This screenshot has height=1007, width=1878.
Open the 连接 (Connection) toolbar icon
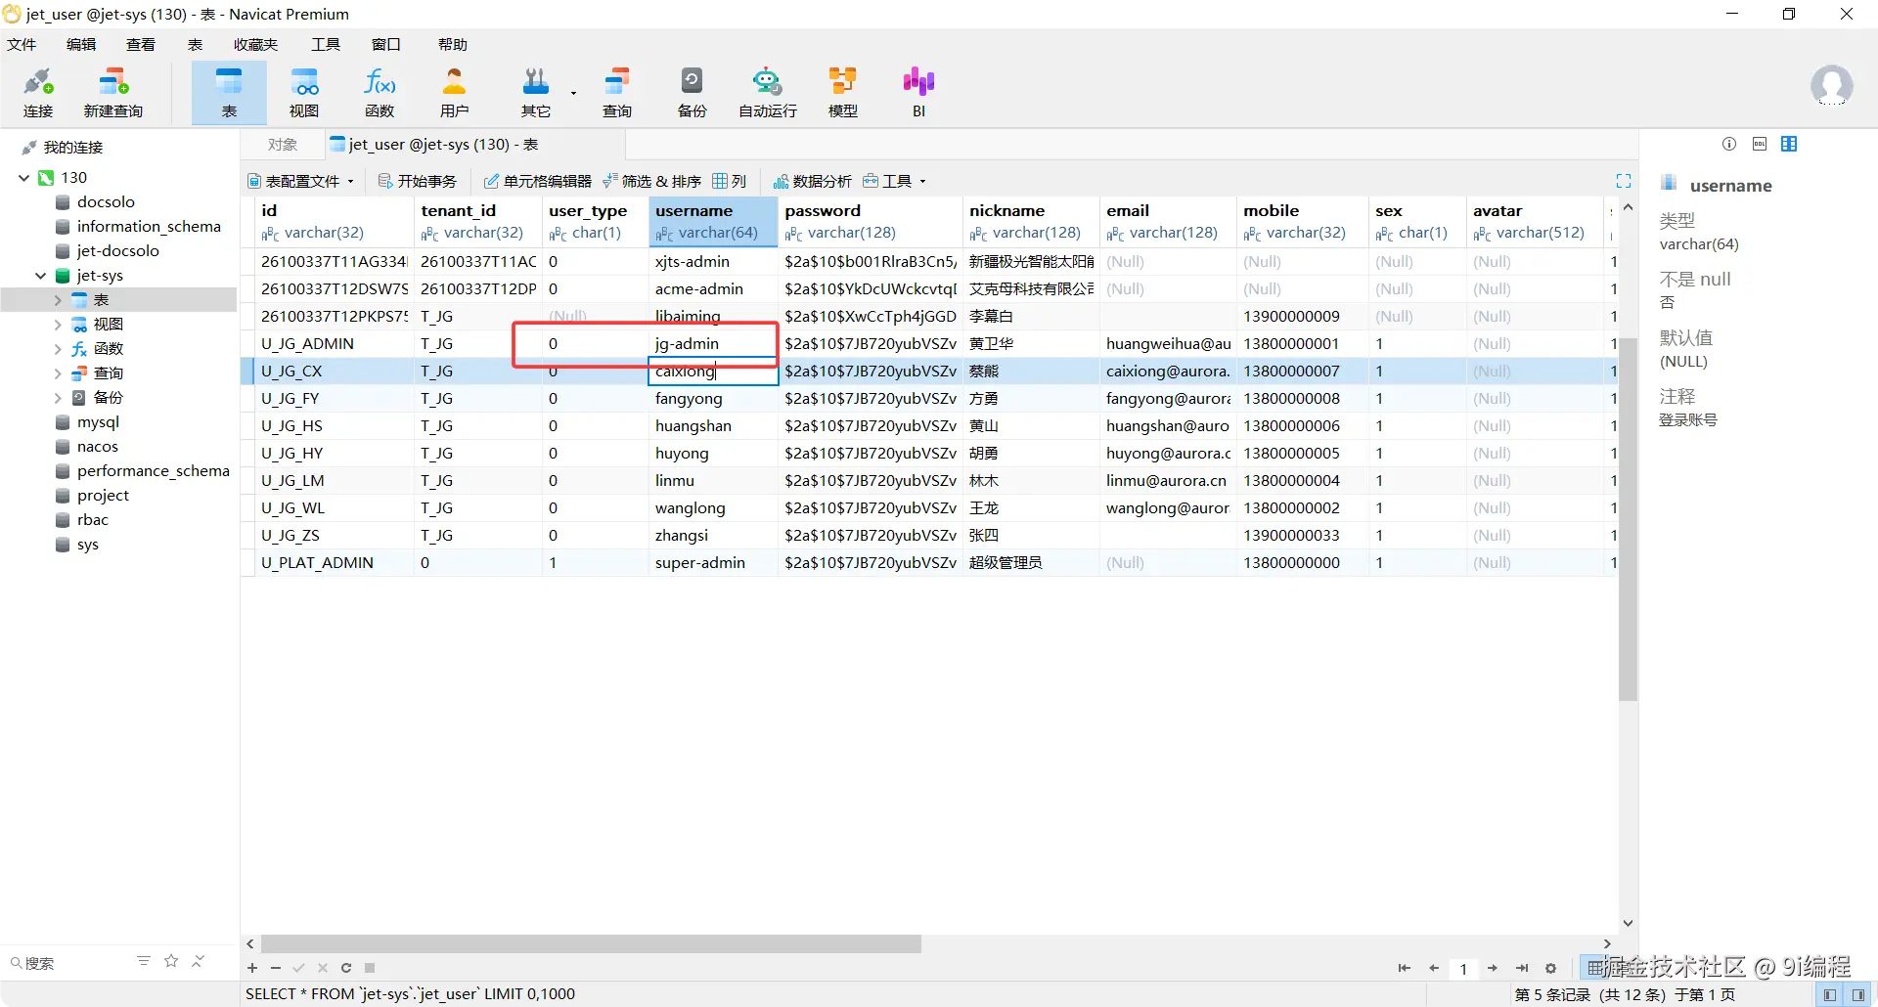(x=38, y=93)
